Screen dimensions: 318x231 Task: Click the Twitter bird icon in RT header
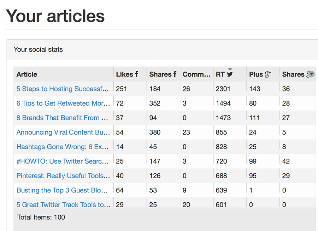(x=230, y=74)
